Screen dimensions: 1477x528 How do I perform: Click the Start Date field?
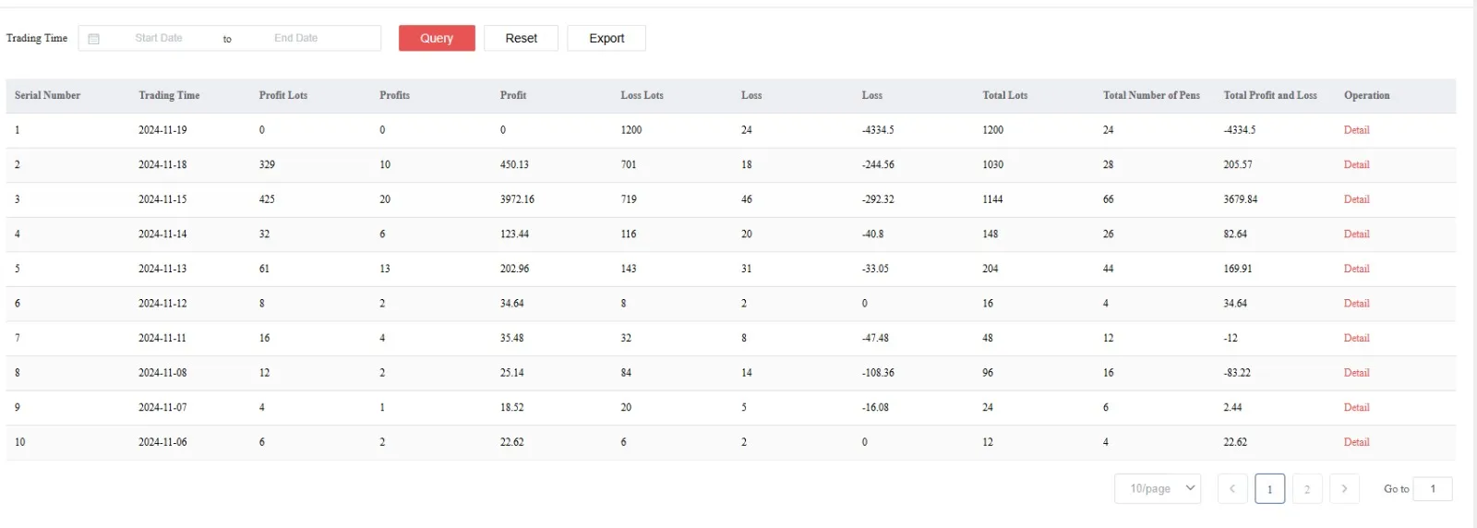pos(159,39)
